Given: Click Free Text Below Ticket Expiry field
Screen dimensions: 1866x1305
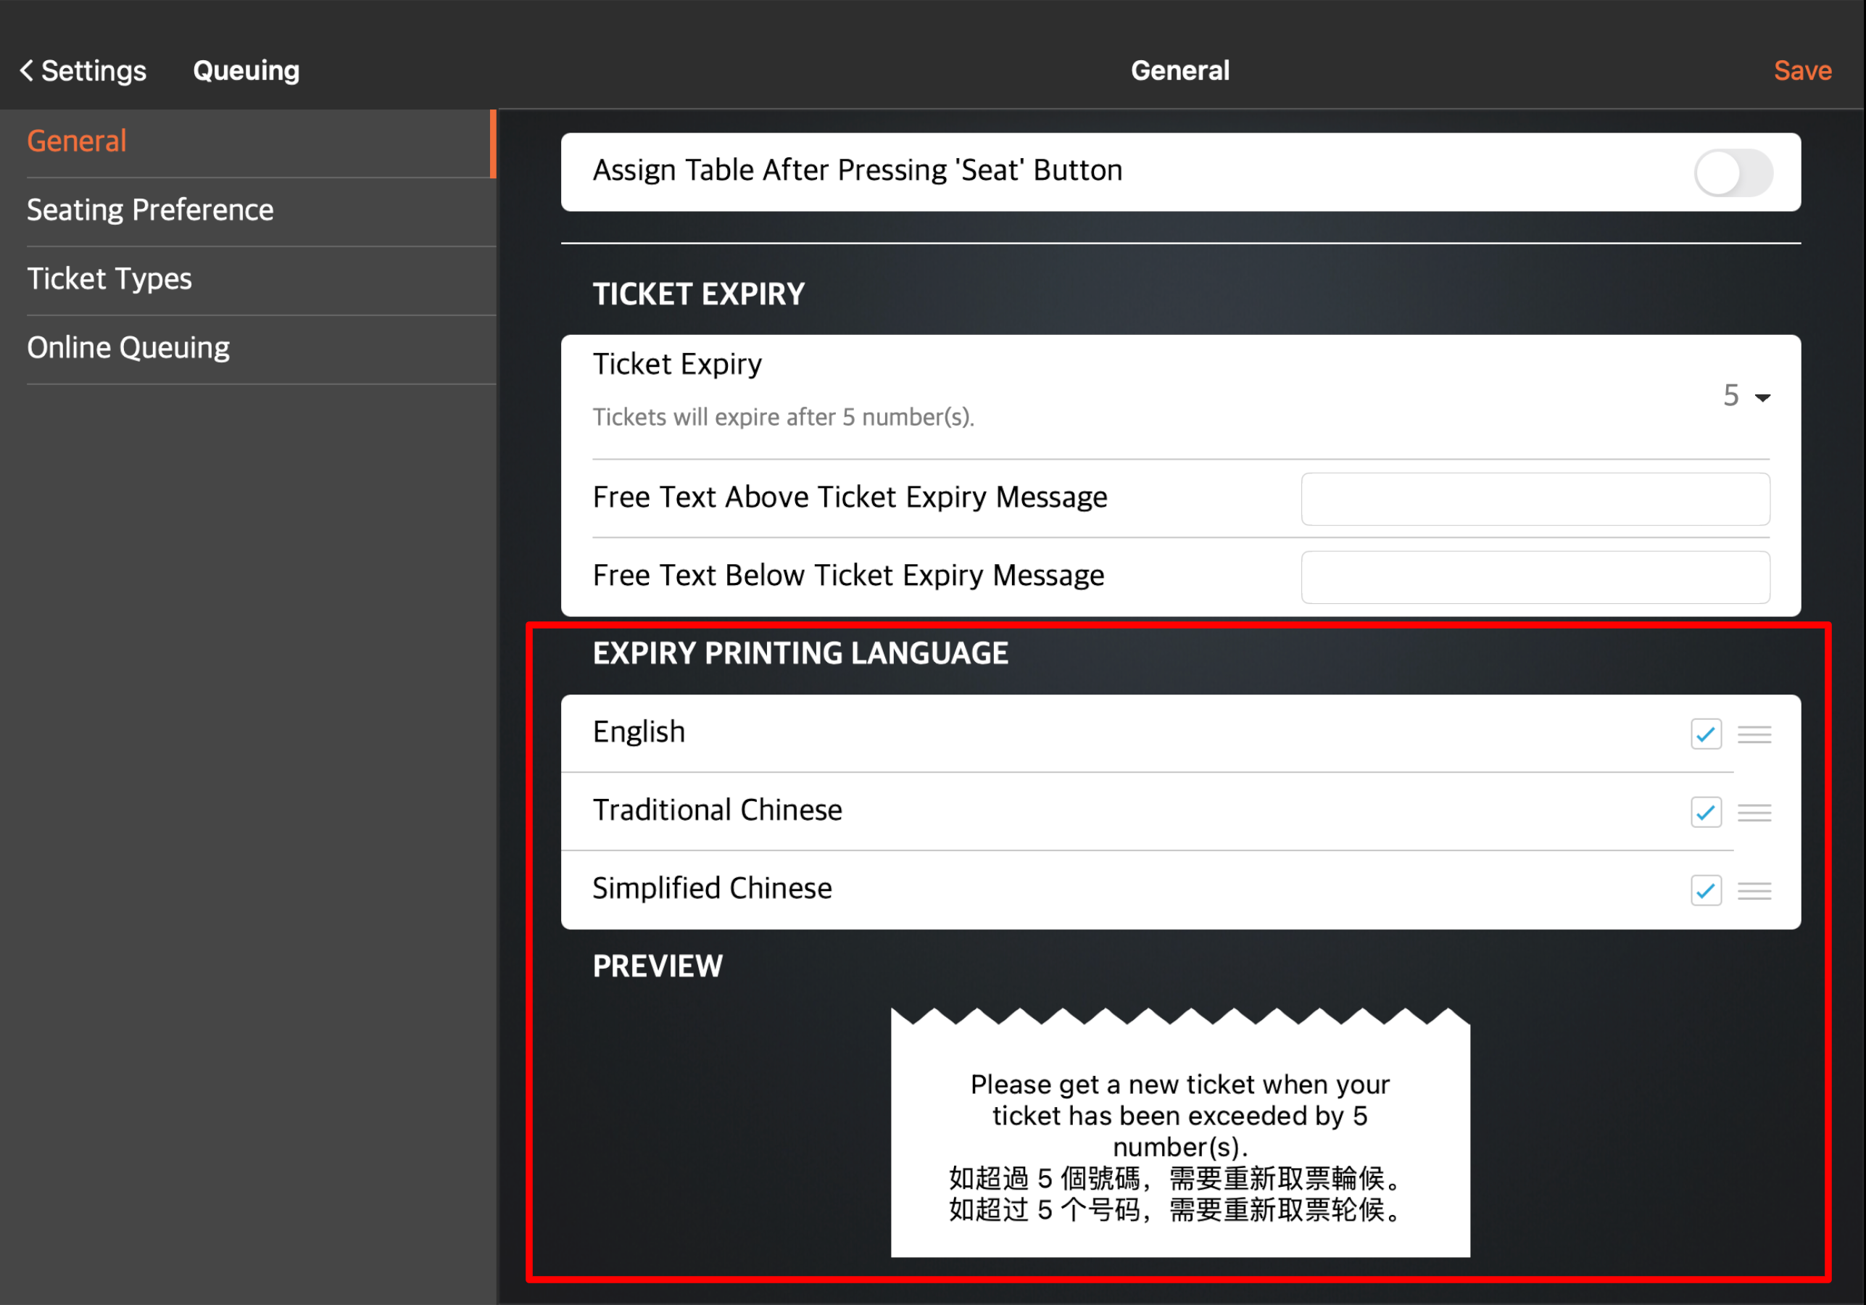Looking at the screenshot, I should click(1535, 577).
